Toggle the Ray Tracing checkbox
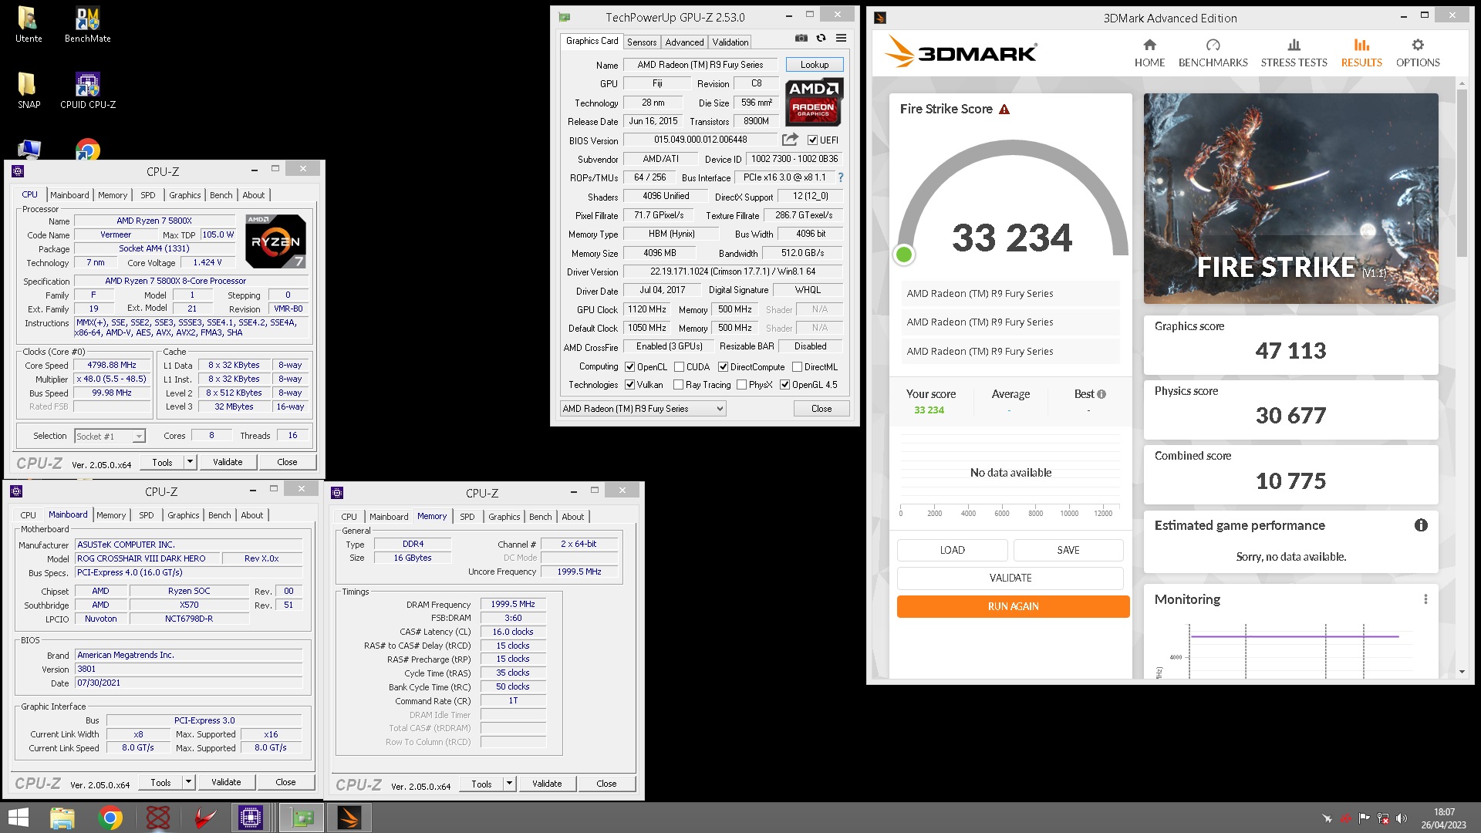The height and width of the screenshot is (833, 1481). (679, 385)
